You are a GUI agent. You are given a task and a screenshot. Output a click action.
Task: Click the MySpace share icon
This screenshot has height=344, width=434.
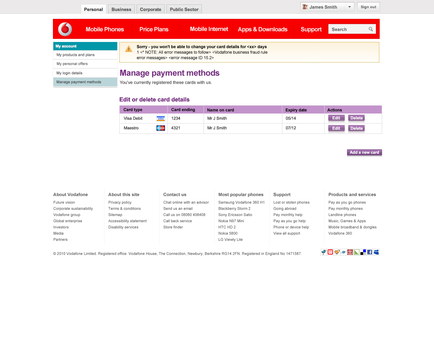(376, 252)
